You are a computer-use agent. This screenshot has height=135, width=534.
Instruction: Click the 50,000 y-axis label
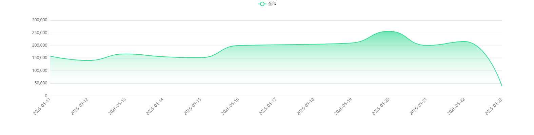point(41,83)
